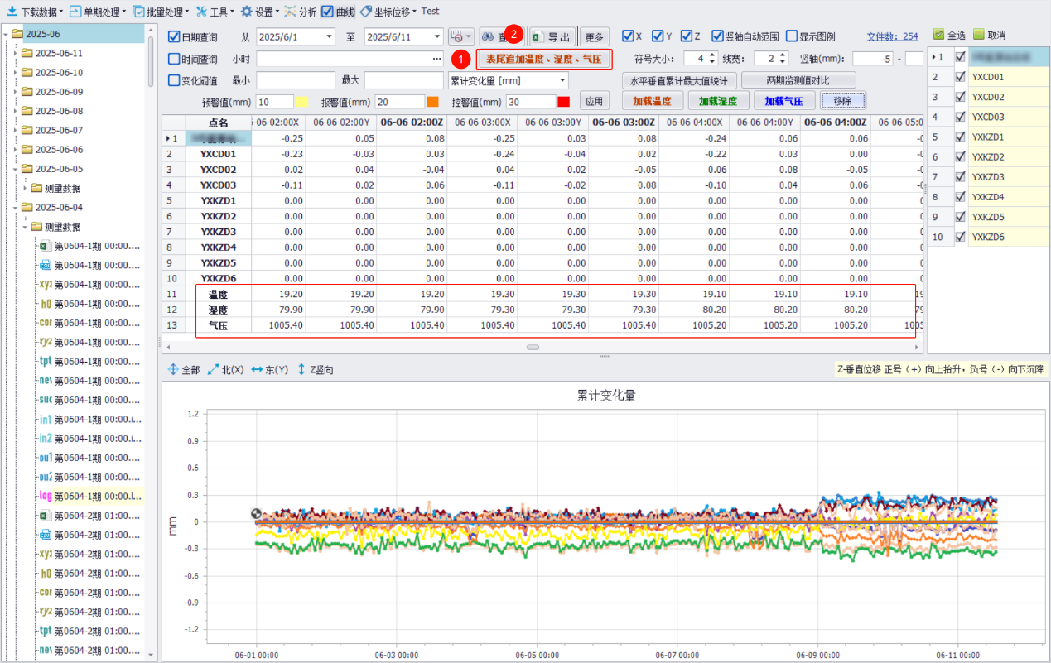
Task: Select the Z竖向 vertical direction icon
Action: (x=301, y=370)
